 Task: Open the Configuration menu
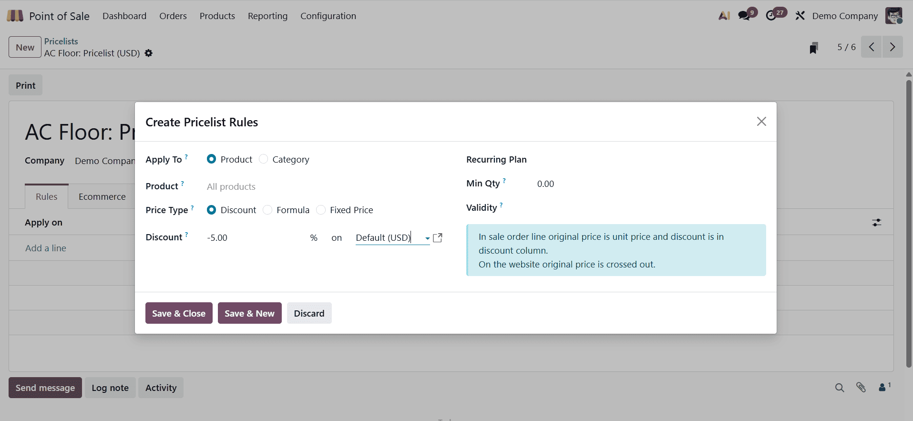click(x=328, y=16)
